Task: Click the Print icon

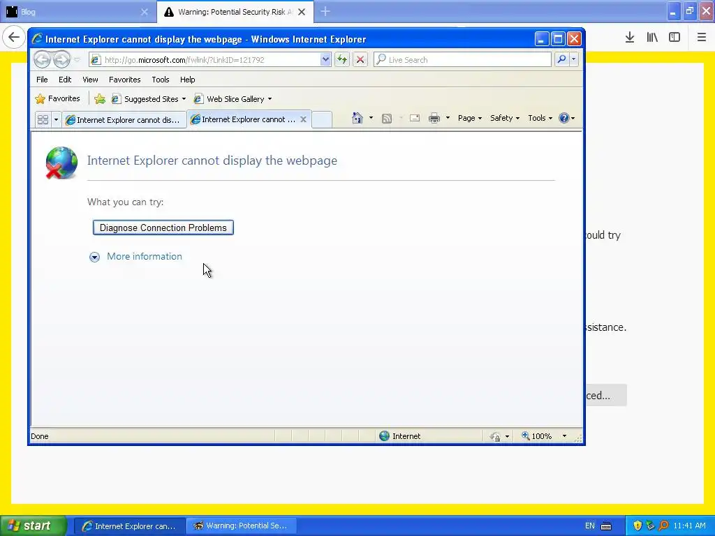Action: [434, 118]
